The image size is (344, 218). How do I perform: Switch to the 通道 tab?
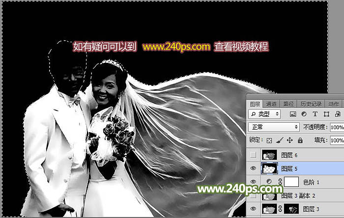(x=271, y=104)
